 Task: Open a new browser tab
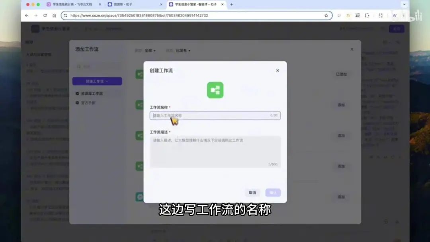(x=232, y=4)
